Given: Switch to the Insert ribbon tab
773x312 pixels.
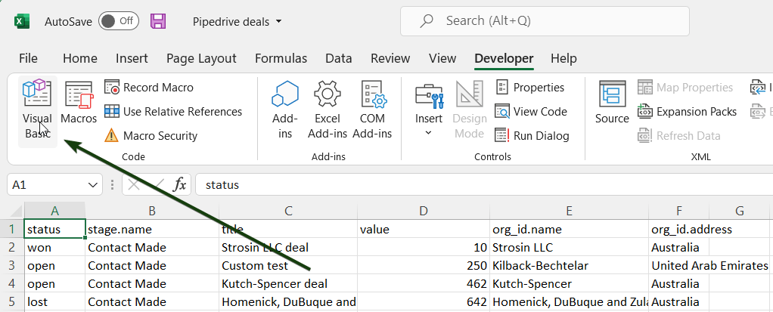Looking at the screenshot, I should pyautogui.click(x=132, y=59).
